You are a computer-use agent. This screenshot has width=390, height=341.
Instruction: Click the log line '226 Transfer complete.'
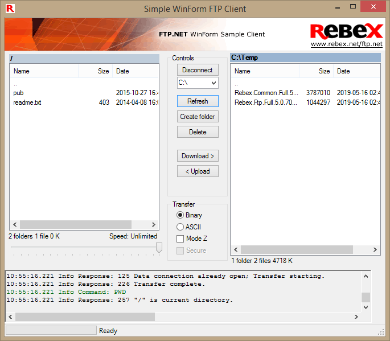tap(105, 284)
